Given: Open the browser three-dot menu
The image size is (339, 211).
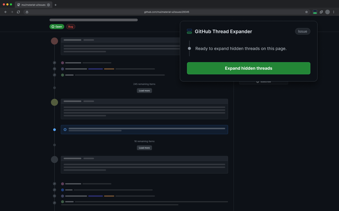Looking at the screenshot, I should pos(334,12).
